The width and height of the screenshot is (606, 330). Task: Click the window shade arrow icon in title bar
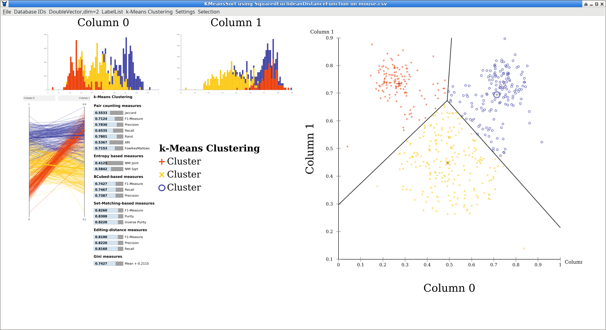(586, 4)
